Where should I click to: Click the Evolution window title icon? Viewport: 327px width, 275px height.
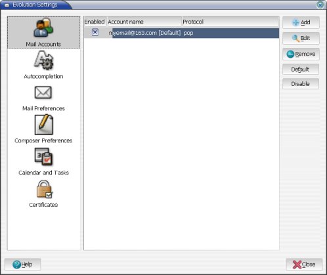click(x=7, y=5)
